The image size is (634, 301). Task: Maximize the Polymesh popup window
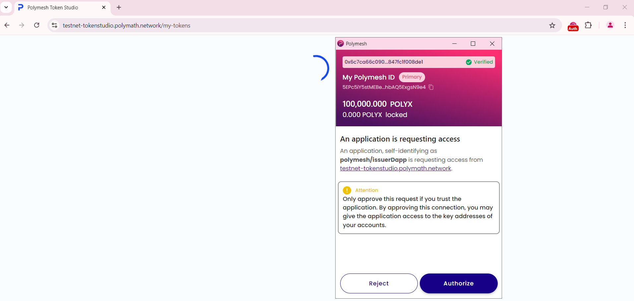(473, 43)
